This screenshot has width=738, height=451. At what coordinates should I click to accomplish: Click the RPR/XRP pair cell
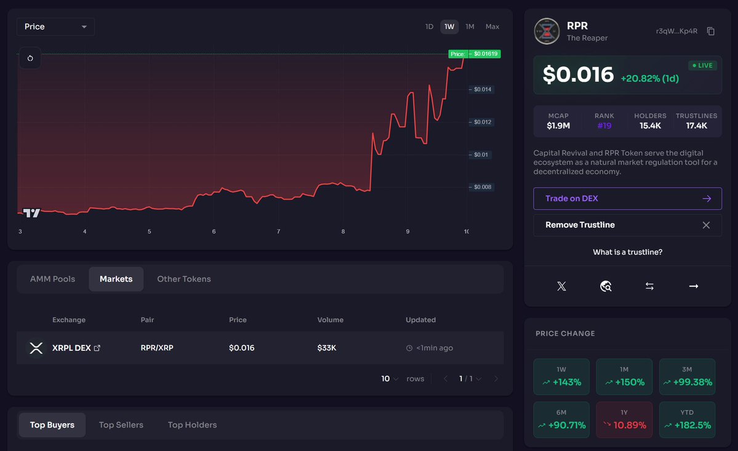coord(157,348)
